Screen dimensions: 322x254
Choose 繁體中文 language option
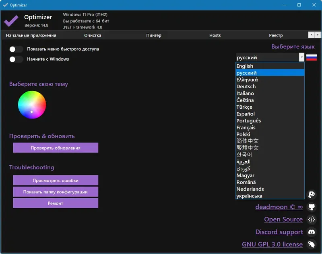(x=270, y=148)
